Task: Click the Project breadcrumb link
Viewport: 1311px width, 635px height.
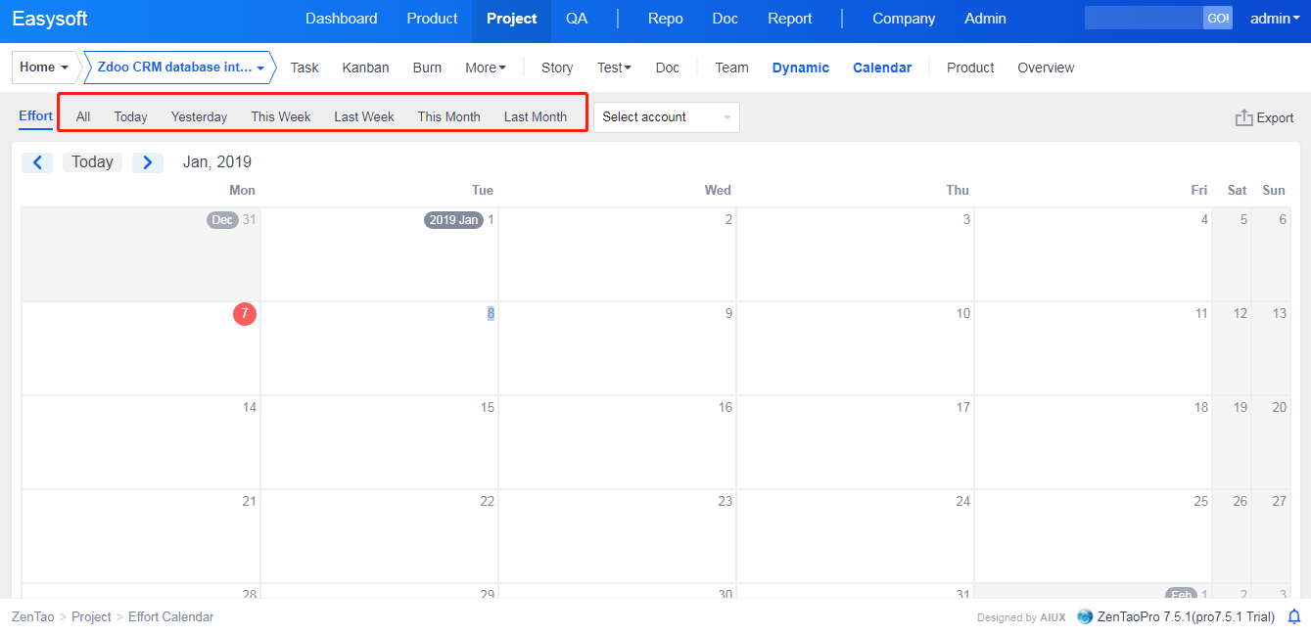Action: coord(91,616)
